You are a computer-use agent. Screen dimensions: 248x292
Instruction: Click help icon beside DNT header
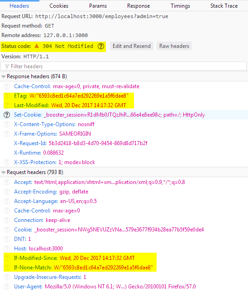[7, 239]
